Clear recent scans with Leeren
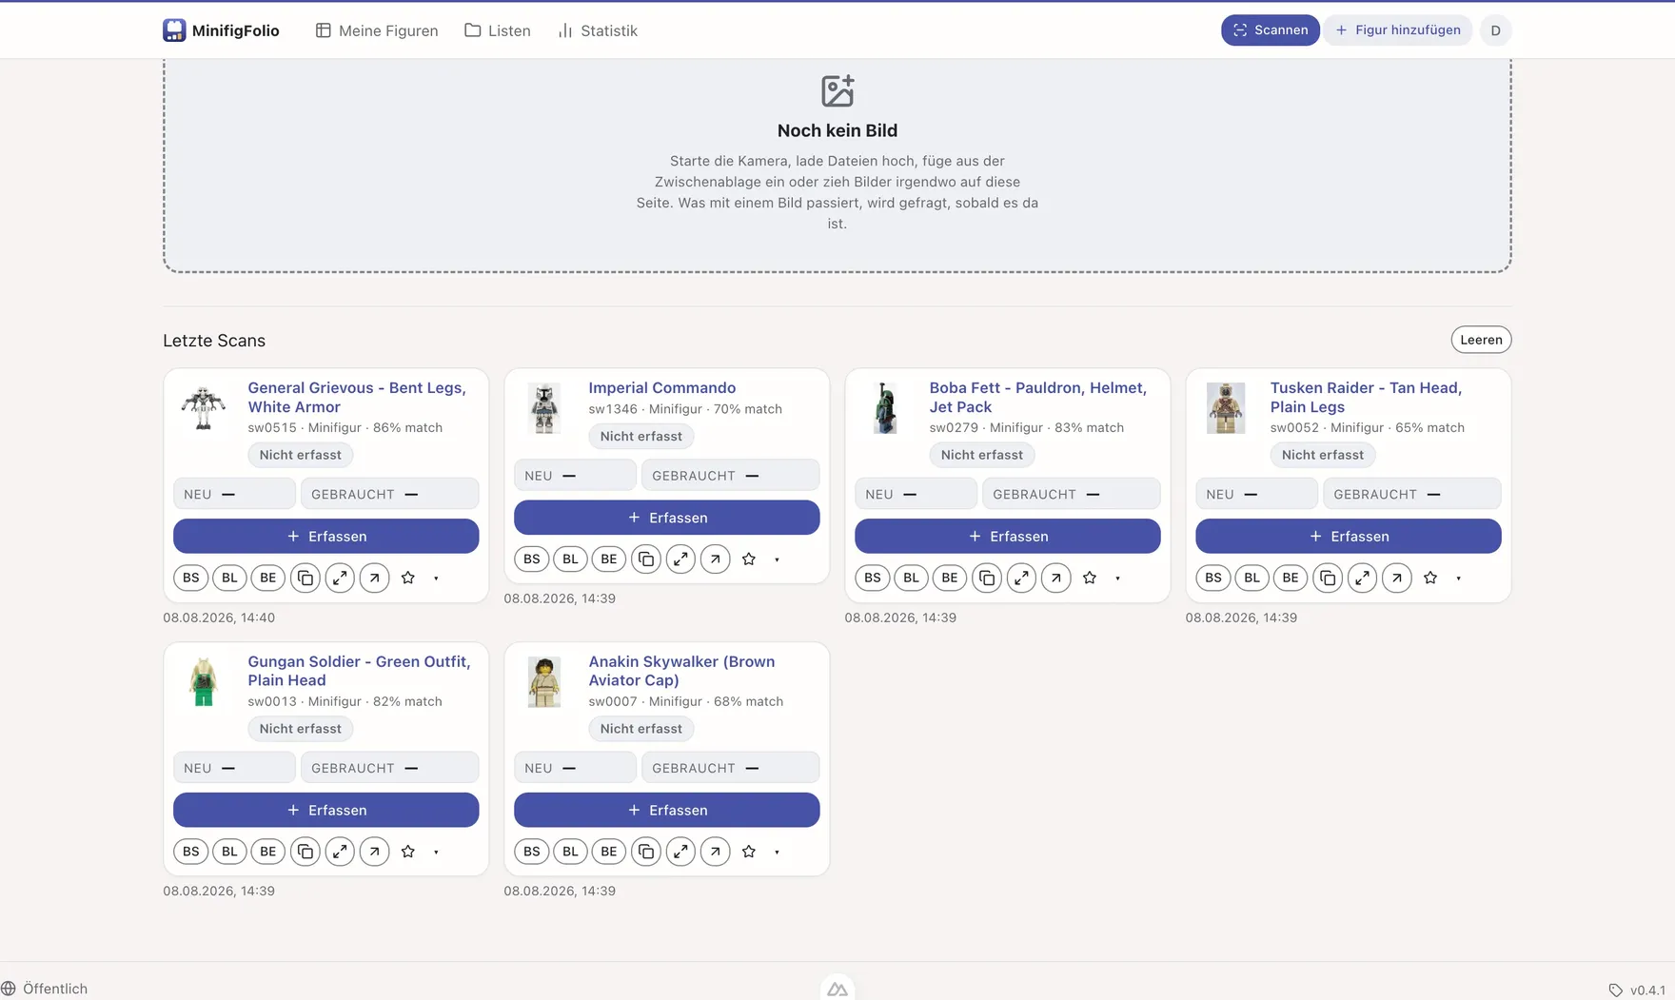This screenshot has width=1675, height=1000. (1481, 340)
